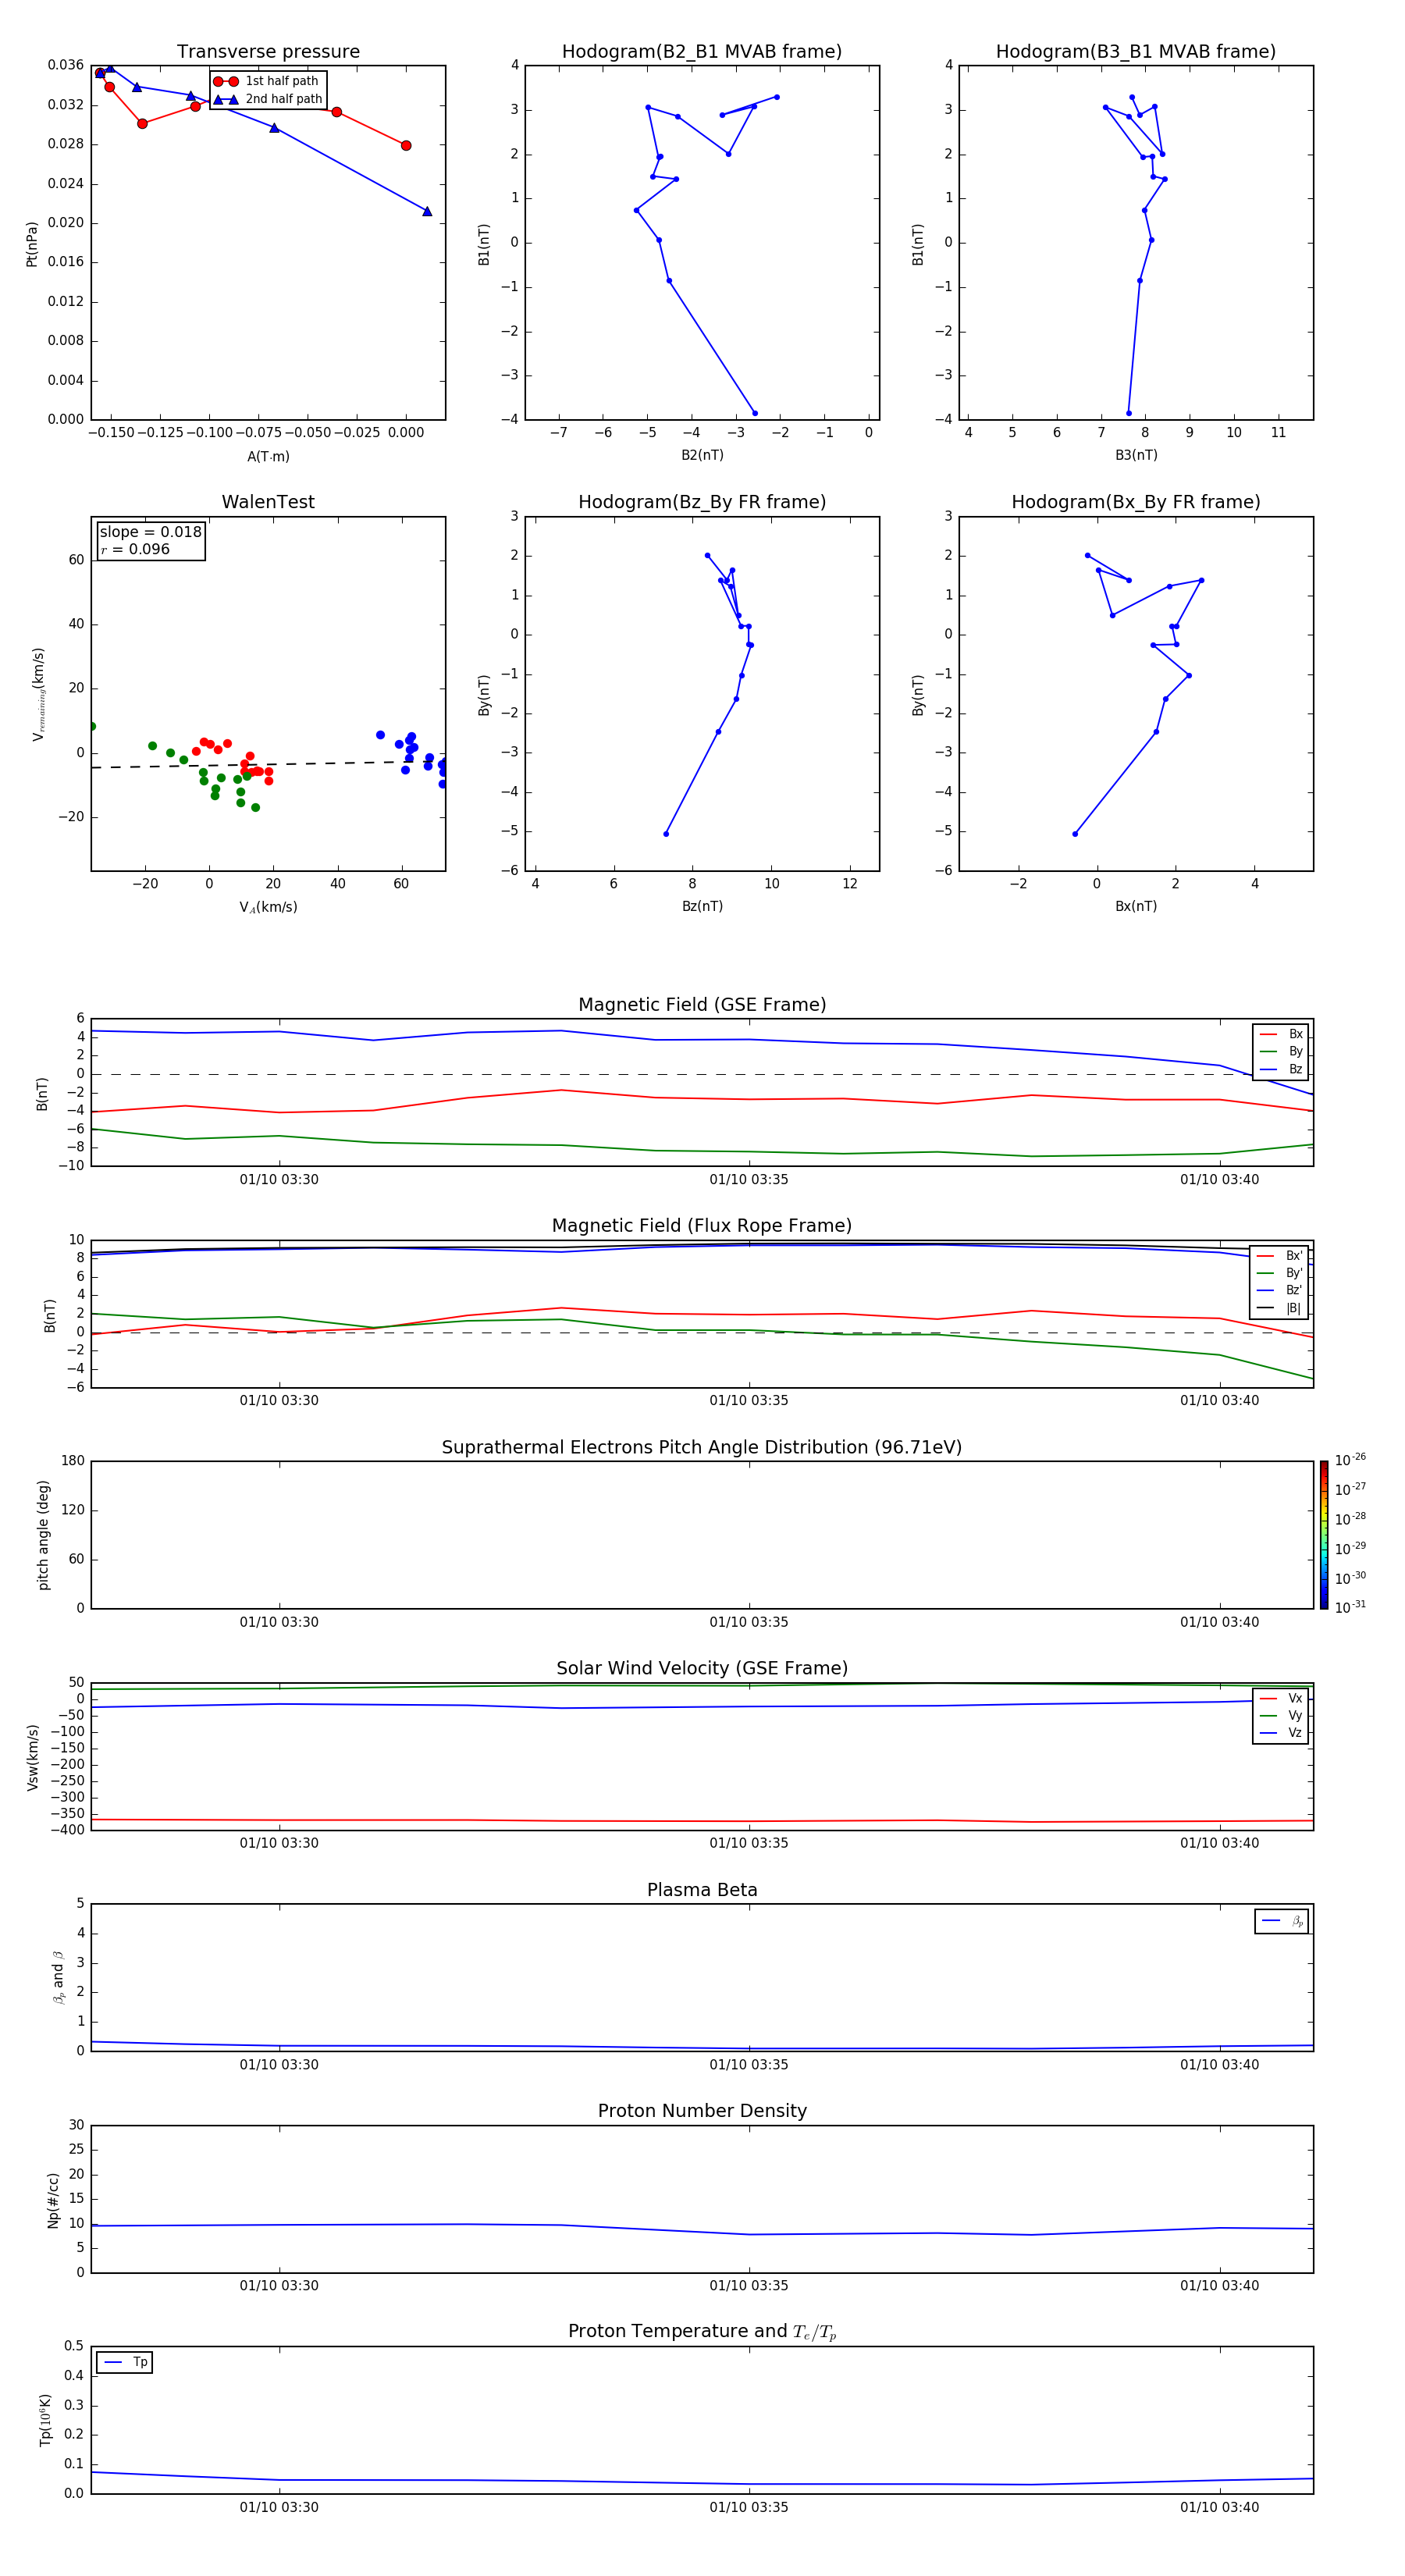Click the "|B|" entry in flux rope legend
Screen dimensions: 1405x2576
point(1279,1308)
